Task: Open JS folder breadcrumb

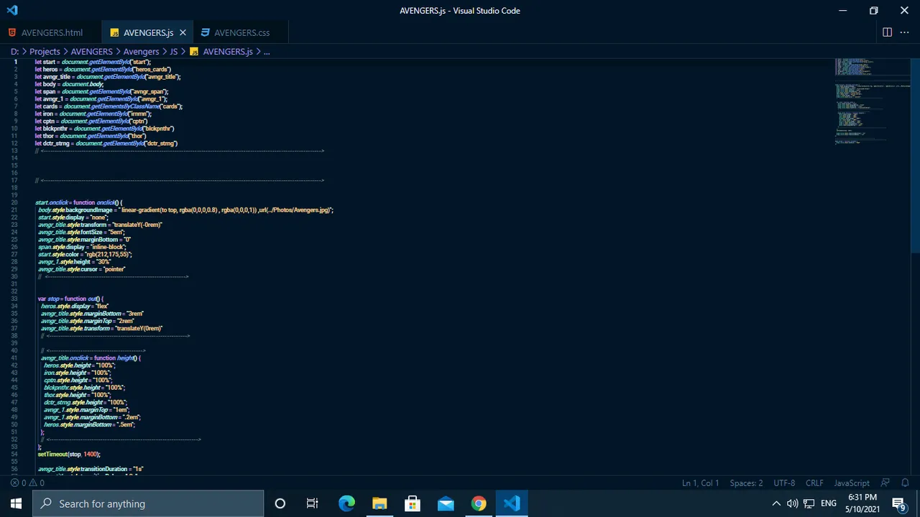Action: 173,52
